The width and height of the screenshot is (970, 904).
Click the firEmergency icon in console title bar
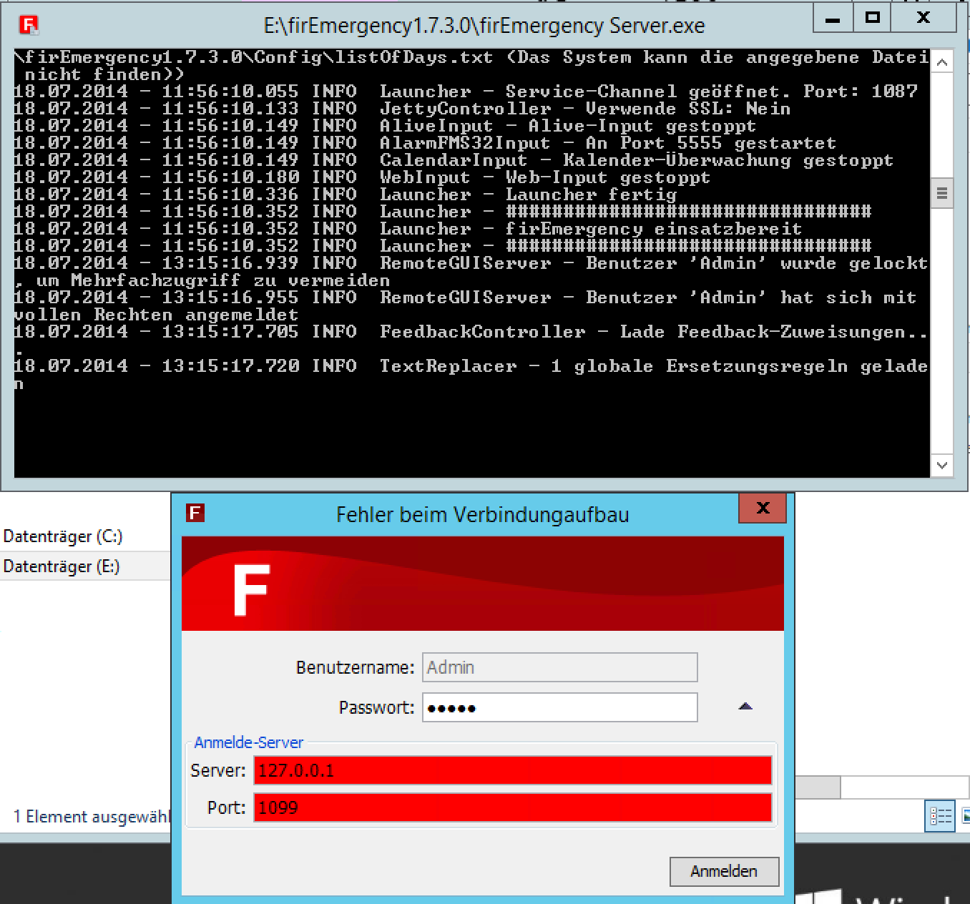(x=29, y=25)
